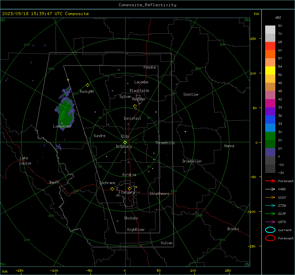Click the Airdrie label on the map
The image size is (295, 275).
point(129,175)
